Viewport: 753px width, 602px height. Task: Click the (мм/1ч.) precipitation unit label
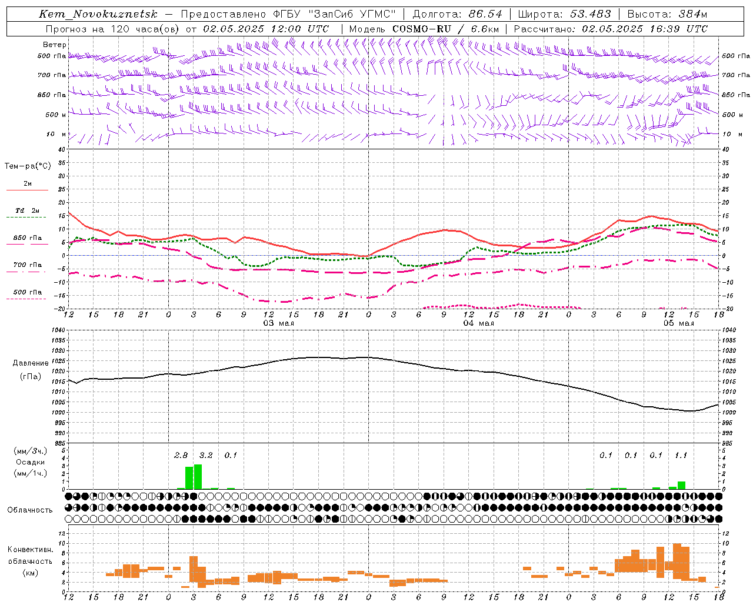pyautogui.click(x=31, y=473)
